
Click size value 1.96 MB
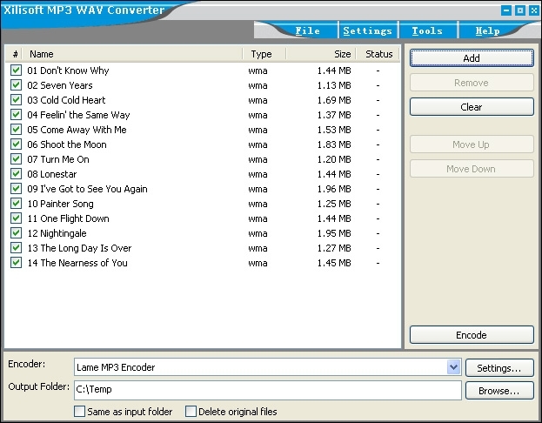(334, 189)
